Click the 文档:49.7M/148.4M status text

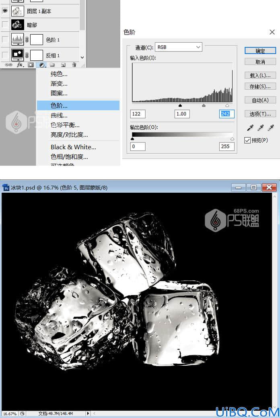(x=56, y=414)
